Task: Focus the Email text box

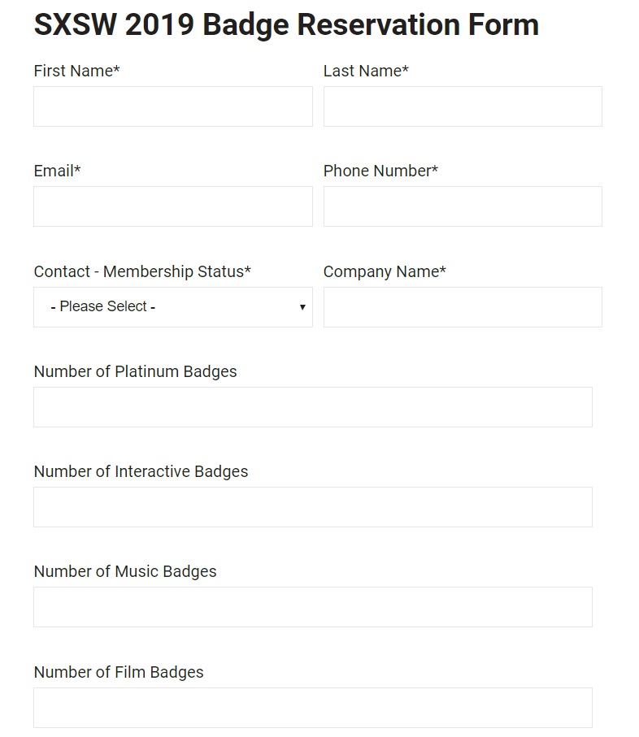Action: (x=173, y=206)
